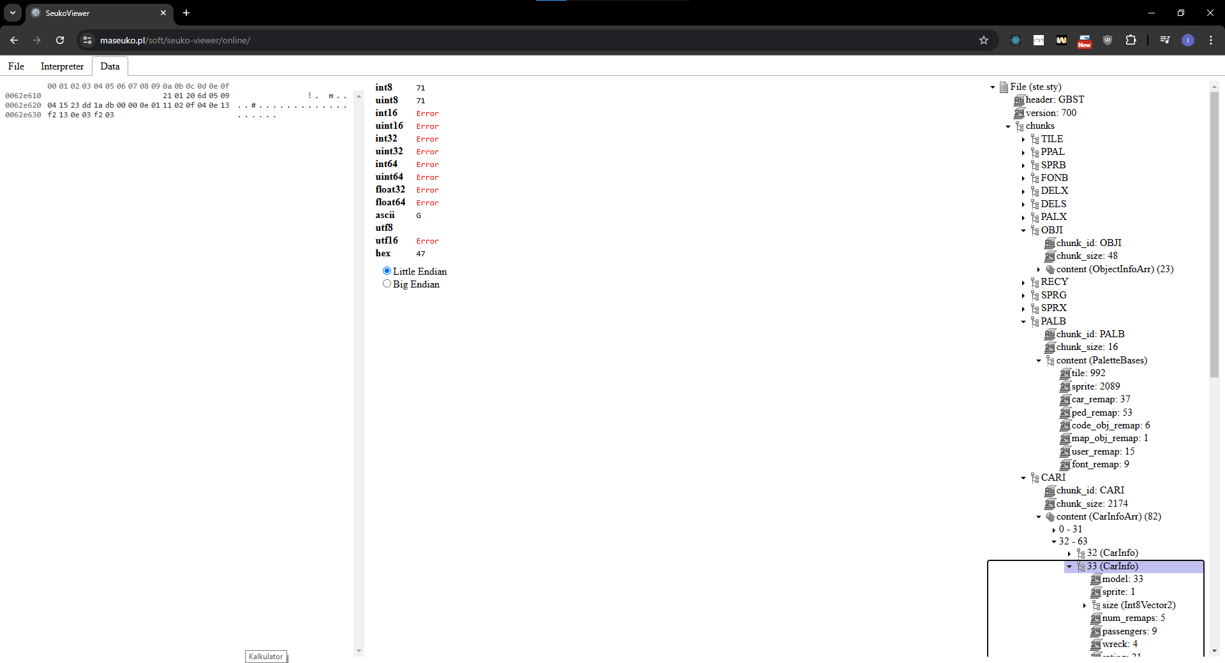Open the browser Extensions puzzle icon
This screenshot has height=663, width=1225.
click(1131, 40)
